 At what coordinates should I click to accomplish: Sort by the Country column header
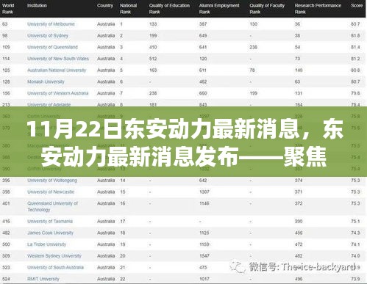105,5
